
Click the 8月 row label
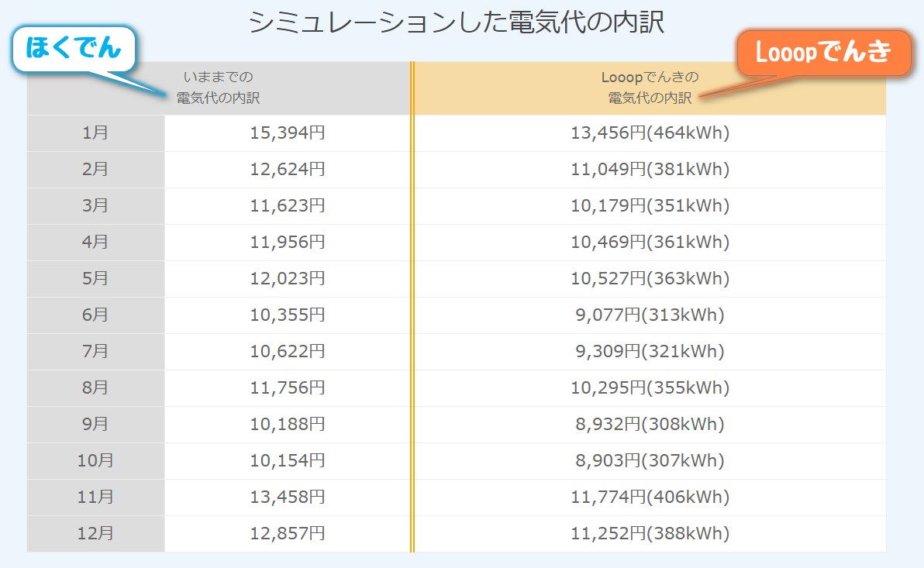pos(95,388)
